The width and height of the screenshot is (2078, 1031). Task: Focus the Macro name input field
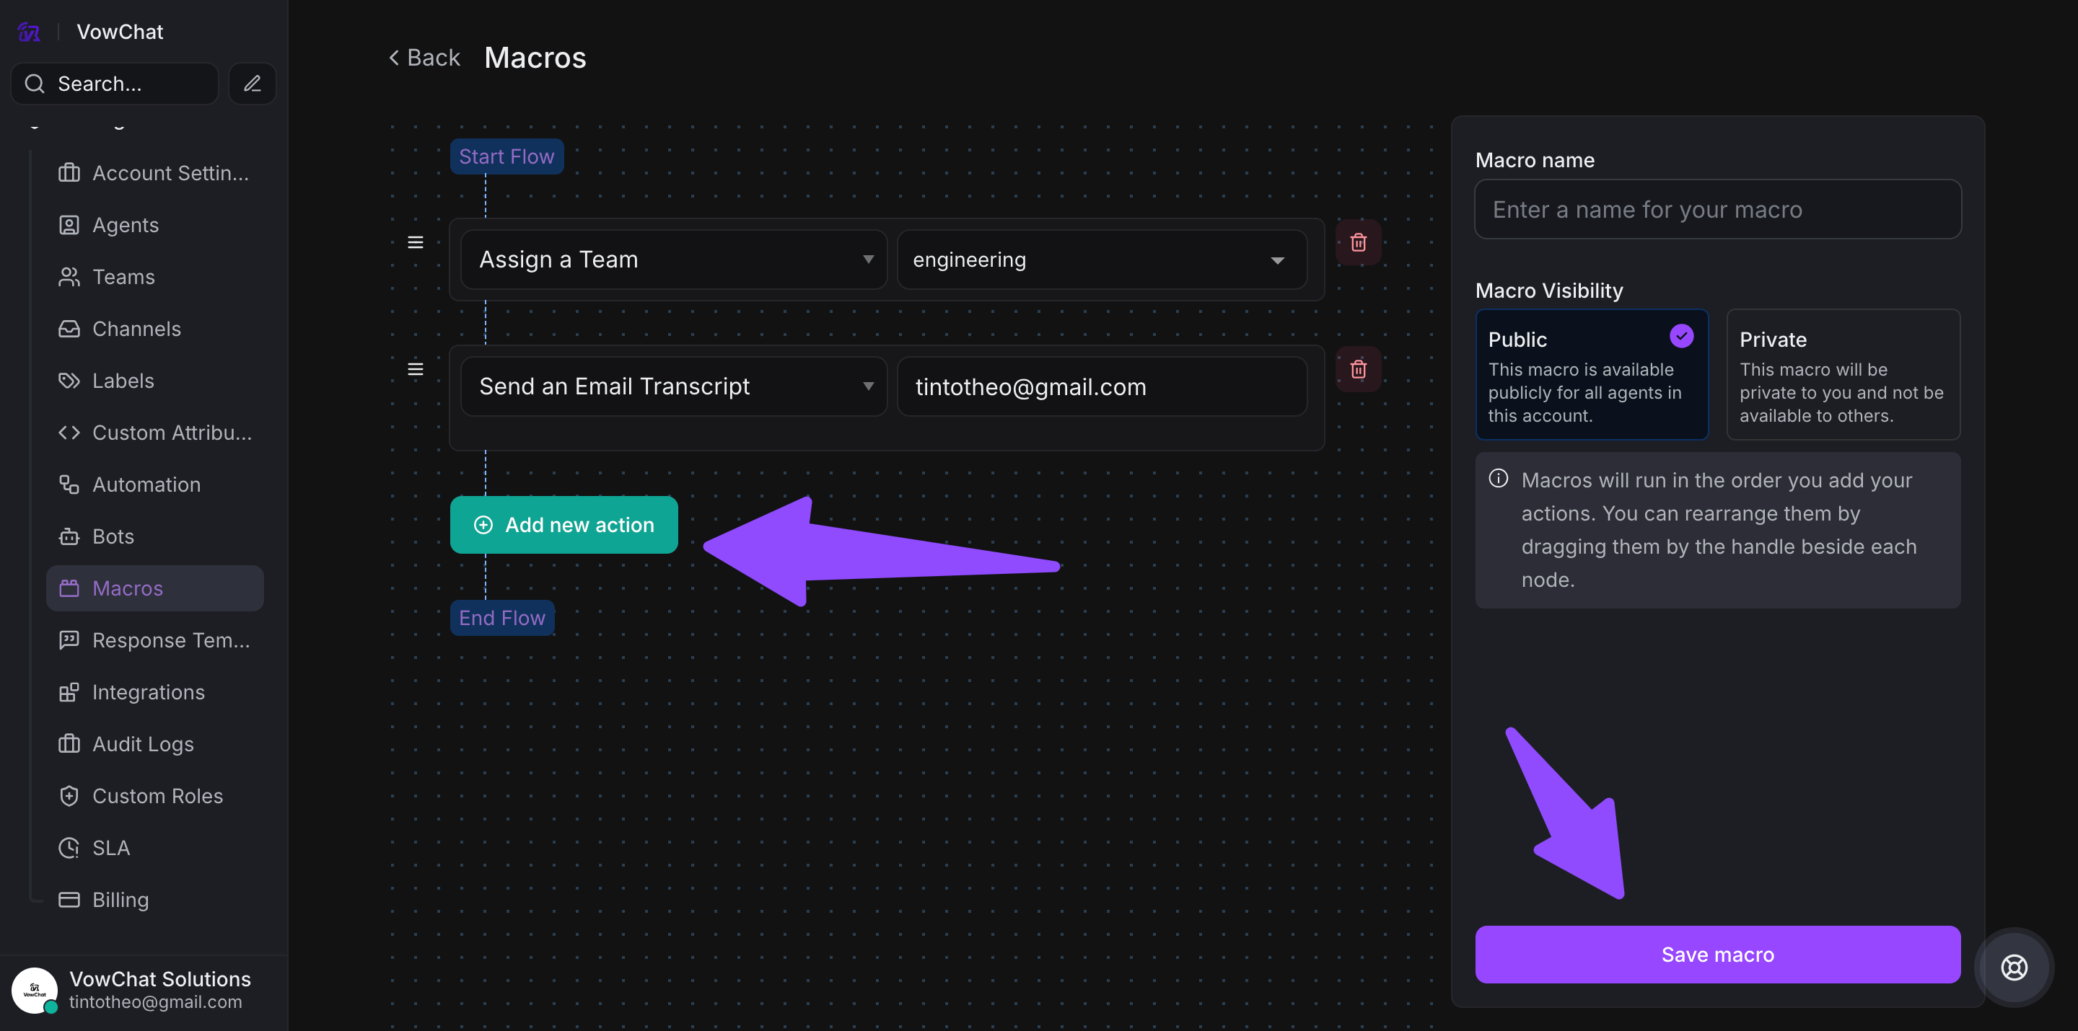point(1717,210)
